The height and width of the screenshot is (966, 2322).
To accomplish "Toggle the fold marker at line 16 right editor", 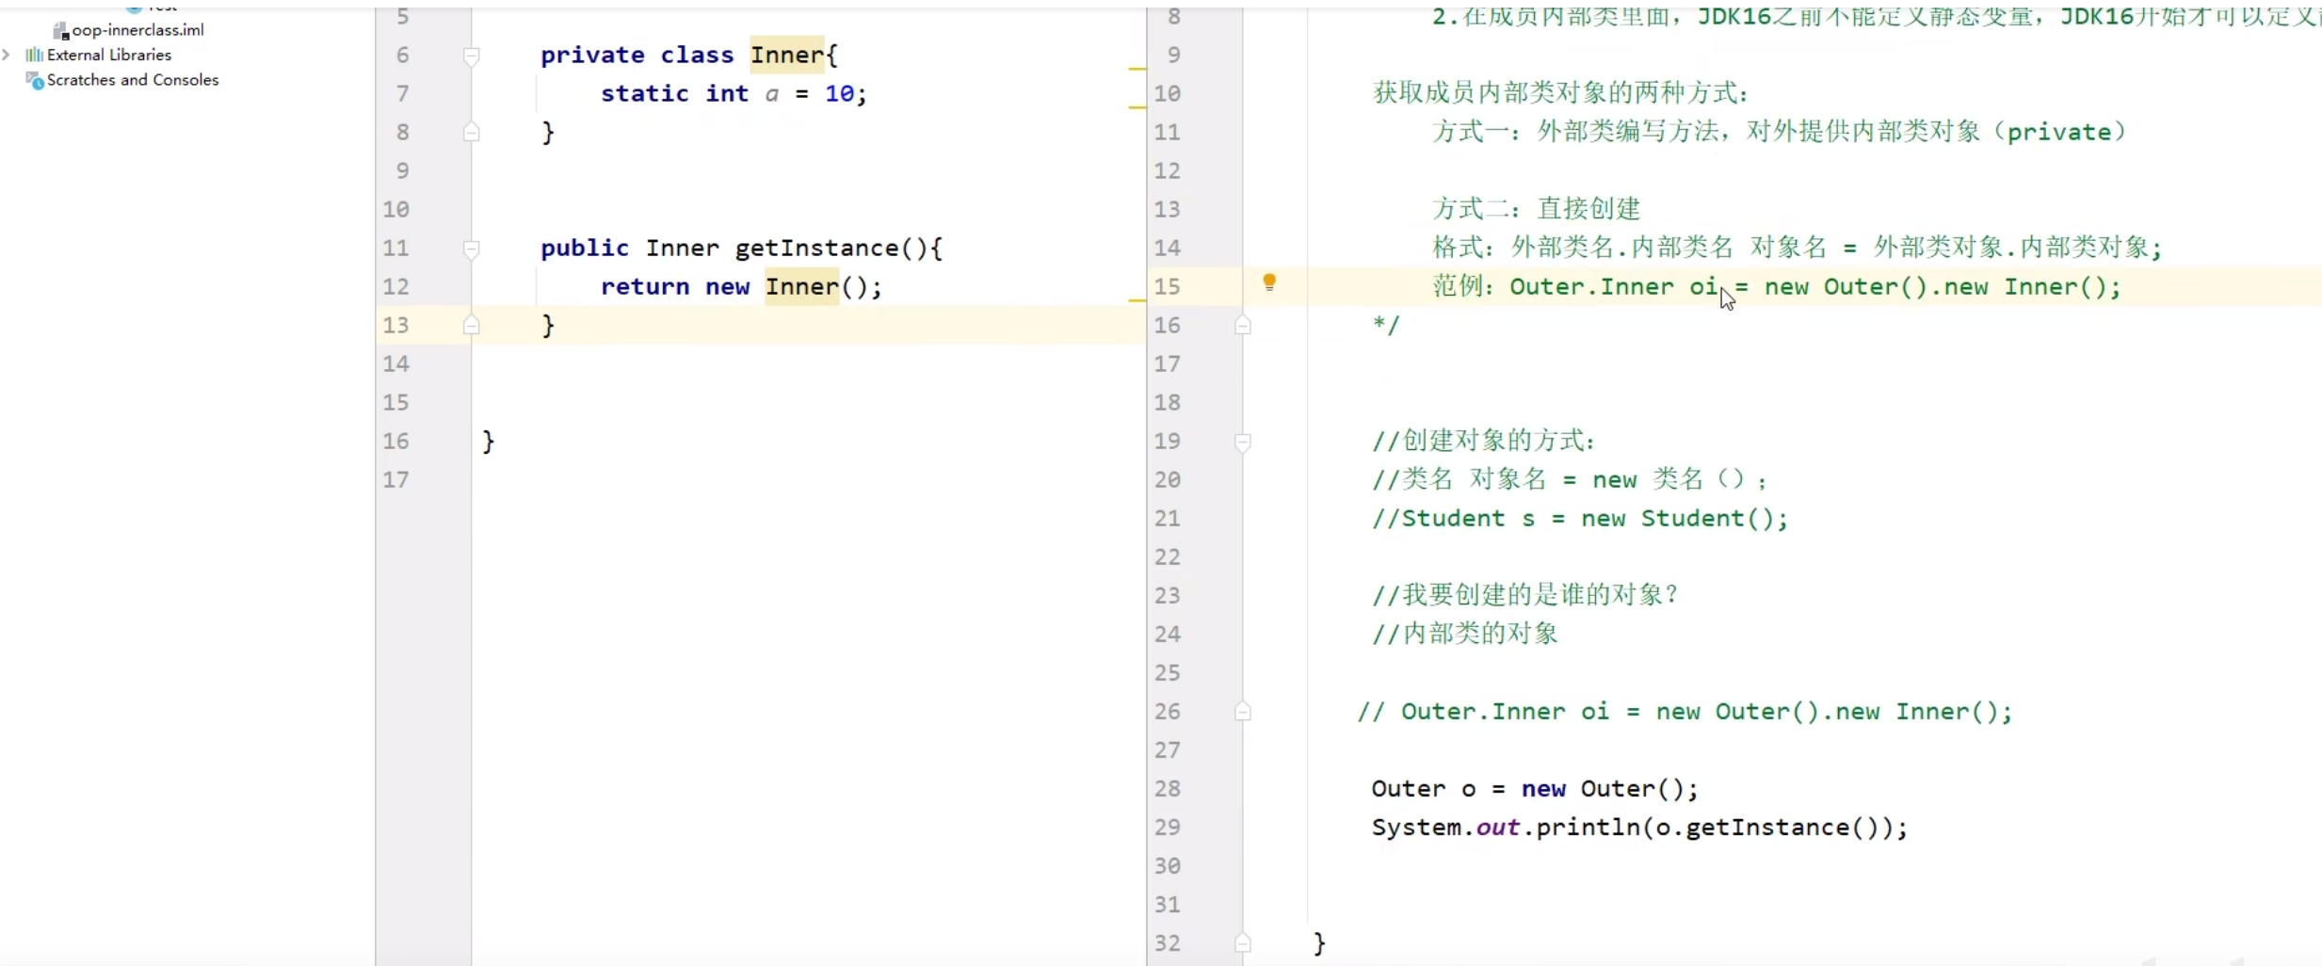I will tap(1241, 324).
